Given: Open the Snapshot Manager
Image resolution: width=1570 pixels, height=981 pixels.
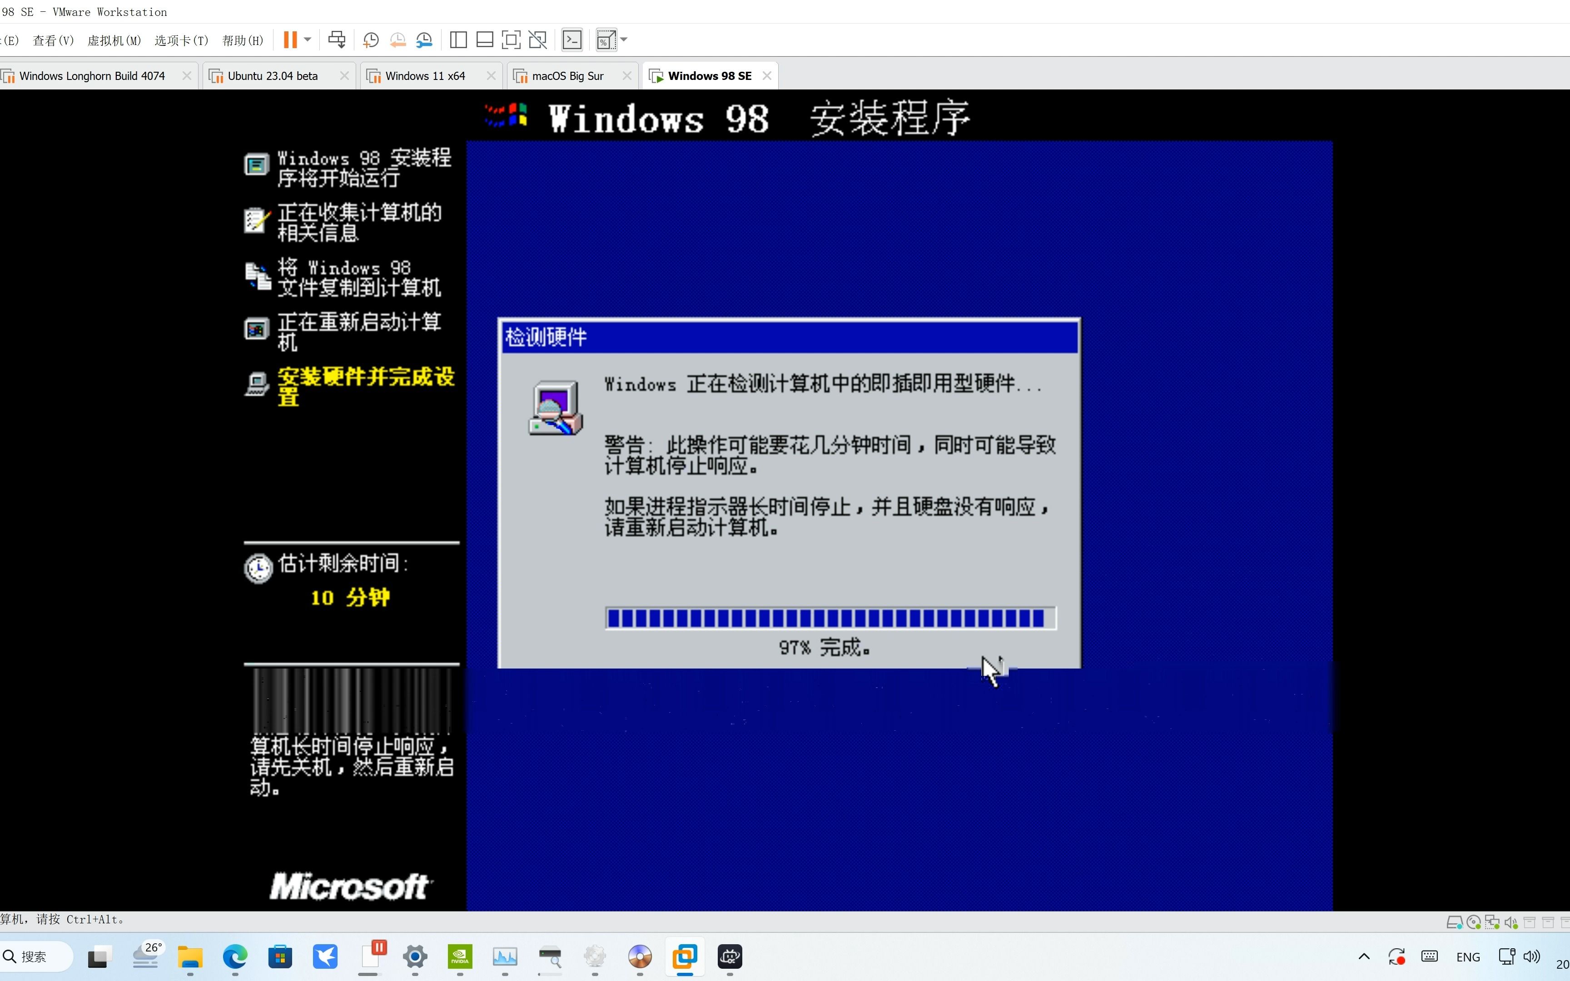Looking at the screenshot, I should click(425, 40).
